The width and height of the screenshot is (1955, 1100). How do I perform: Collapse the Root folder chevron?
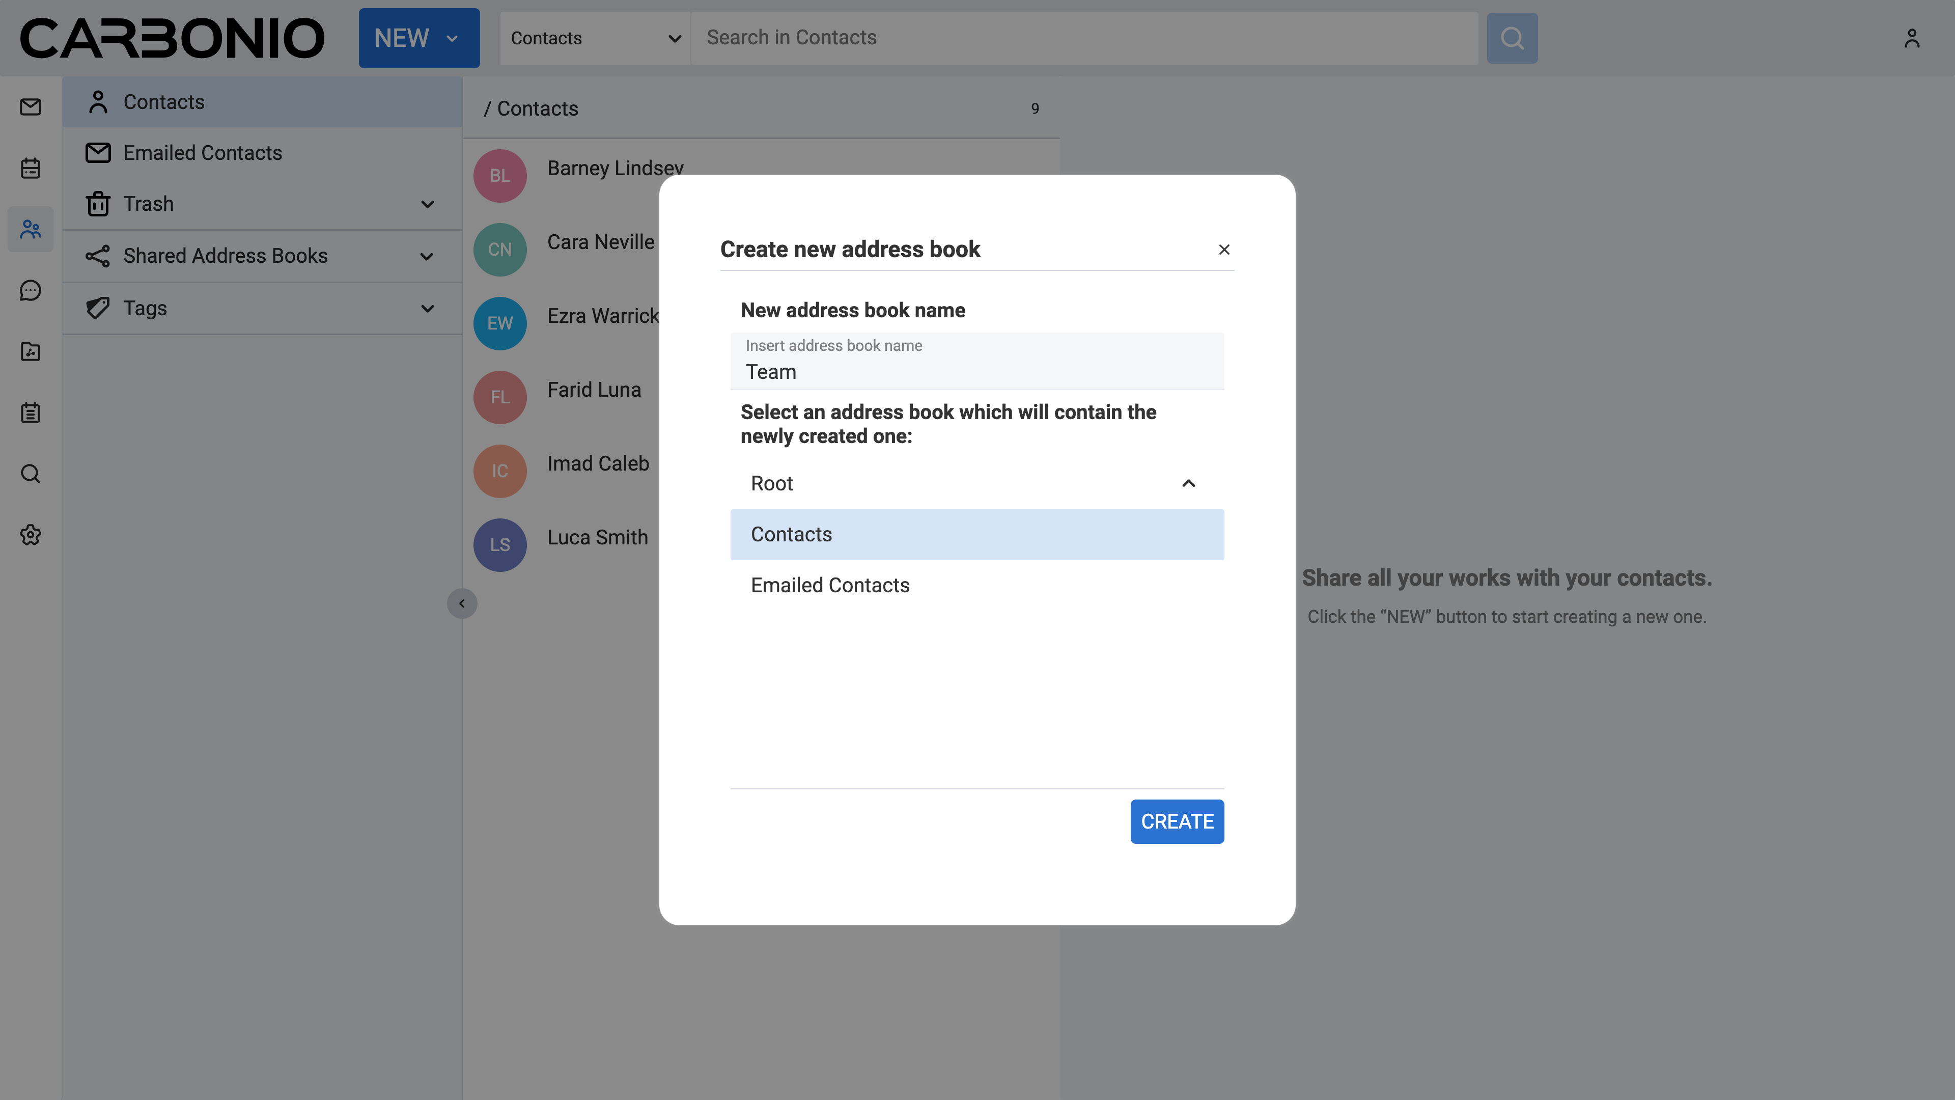pos(1188,484)
